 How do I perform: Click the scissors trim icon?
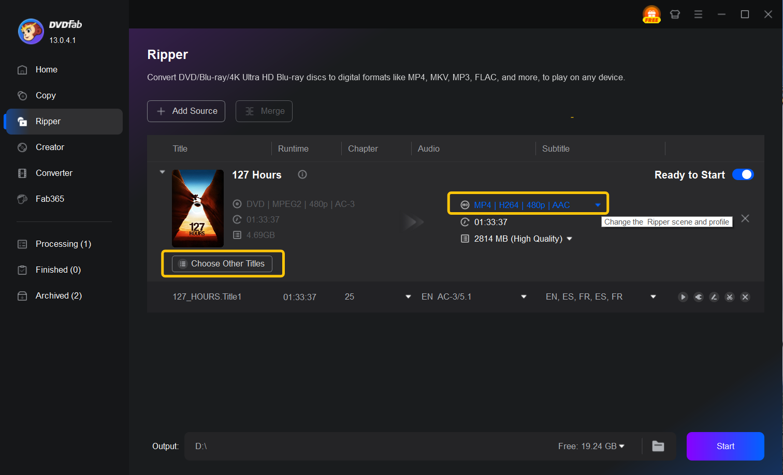pos(730,297)
